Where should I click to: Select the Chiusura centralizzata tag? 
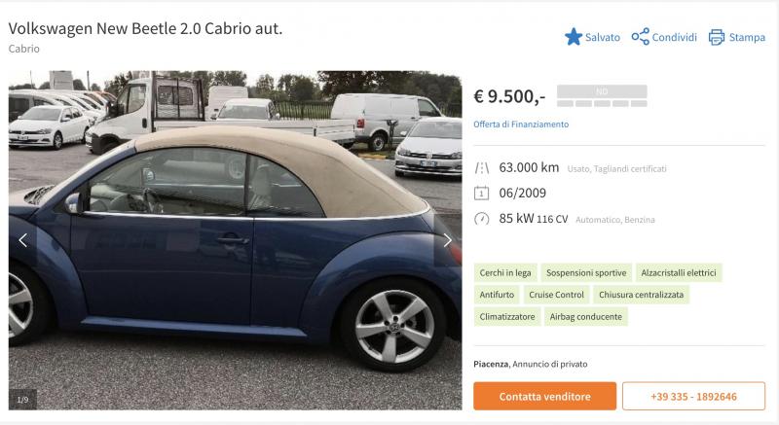pyautogui.click(x=641, y=295)
